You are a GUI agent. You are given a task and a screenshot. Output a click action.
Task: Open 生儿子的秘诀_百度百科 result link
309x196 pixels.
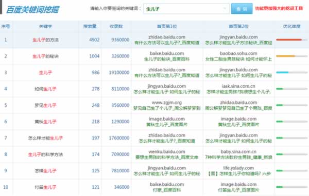click(x=167, y=59)
